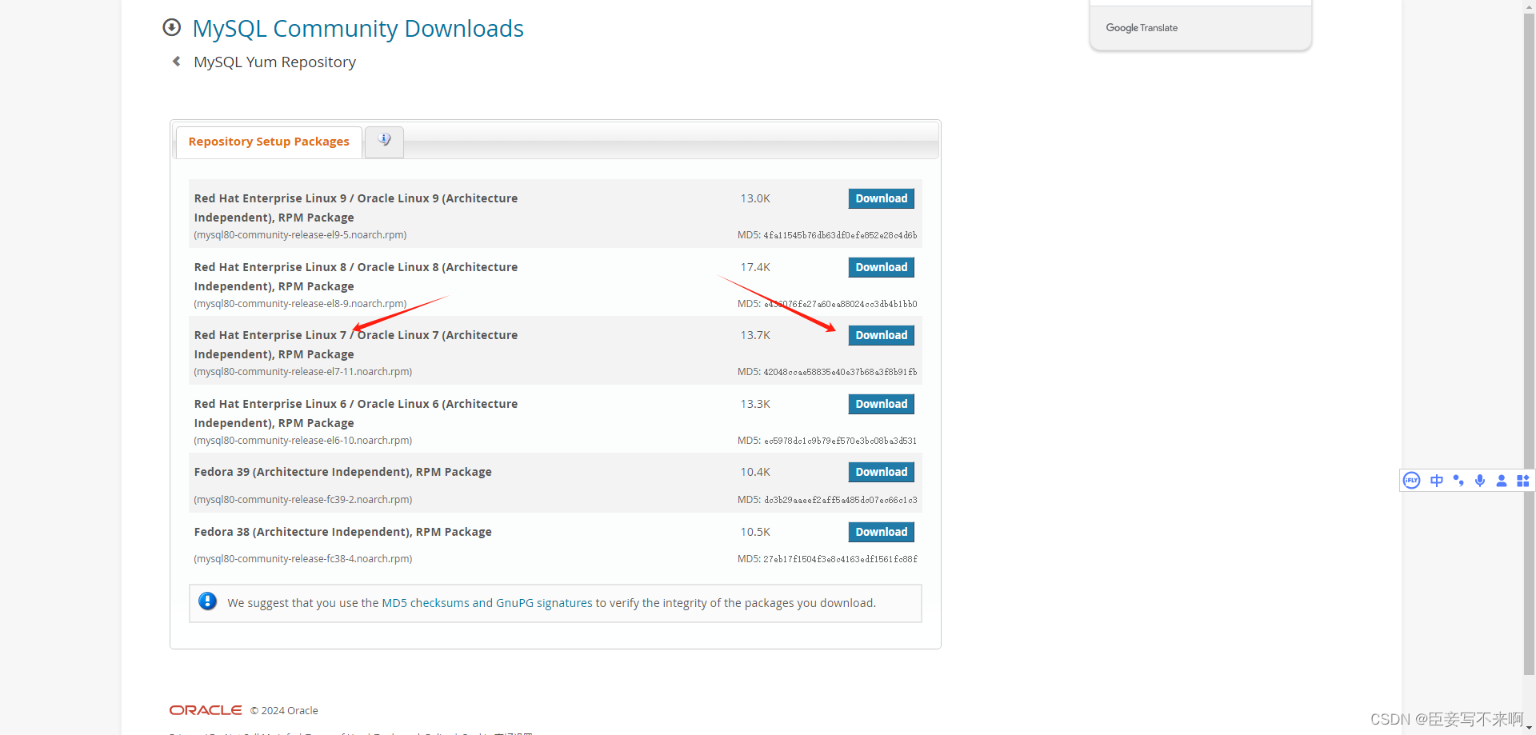Click filename mysql80-community-release-fc39-2.noarch.rpm
Screen dimensions: 1536x735
click(x=303, y=500)
